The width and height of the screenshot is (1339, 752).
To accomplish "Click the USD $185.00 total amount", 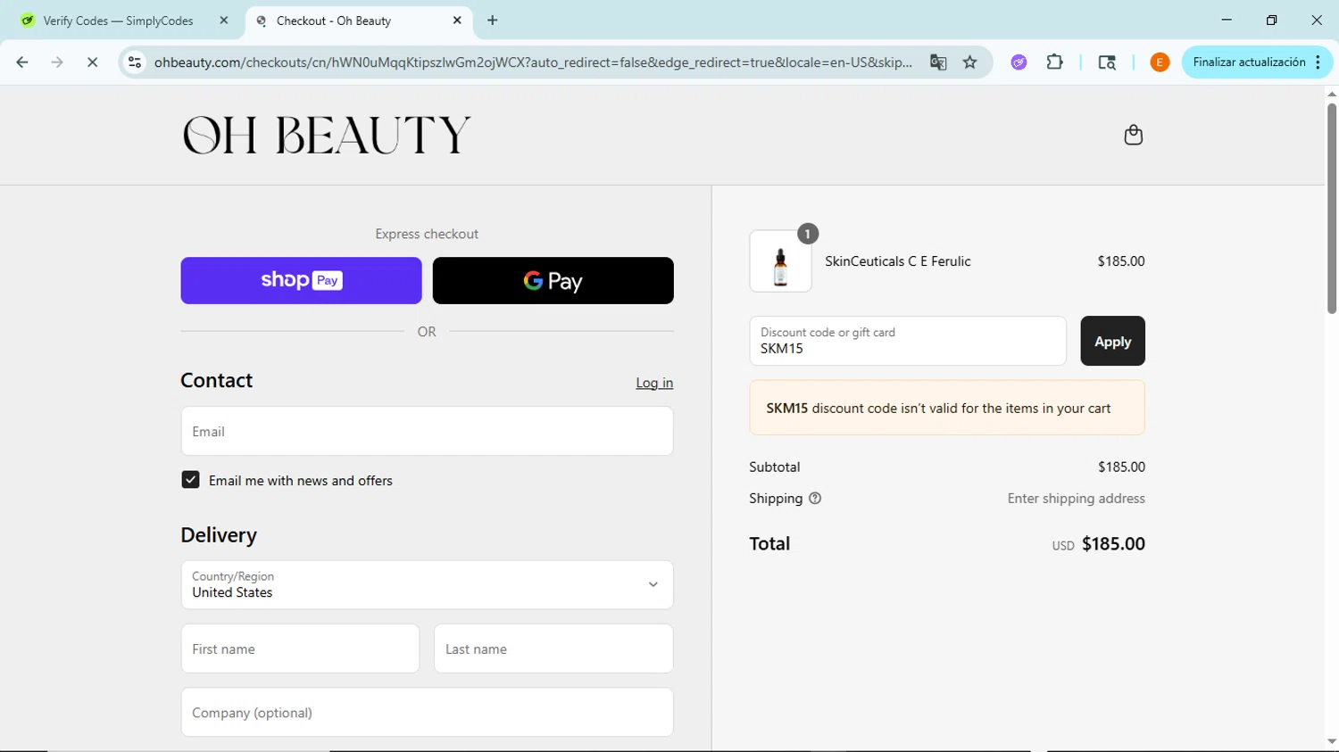I will pos(1098,544).
